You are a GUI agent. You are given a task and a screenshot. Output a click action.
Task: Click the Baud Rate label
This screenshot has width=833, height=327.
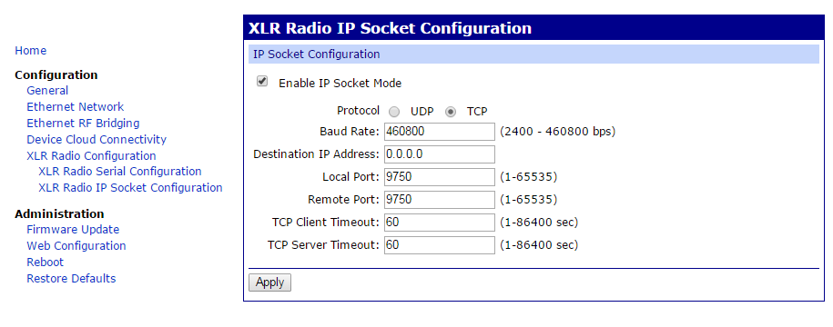tap(350, 131)
